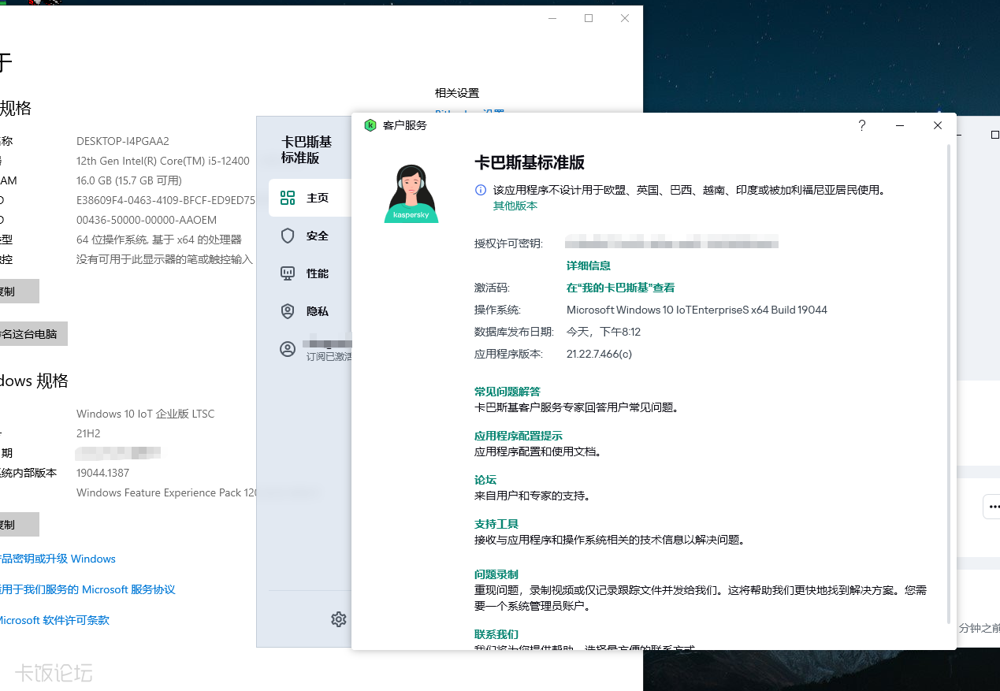Select 安全 in the Kaspersky sidebar
The image size is (1000, 691).
coord(318,236)
